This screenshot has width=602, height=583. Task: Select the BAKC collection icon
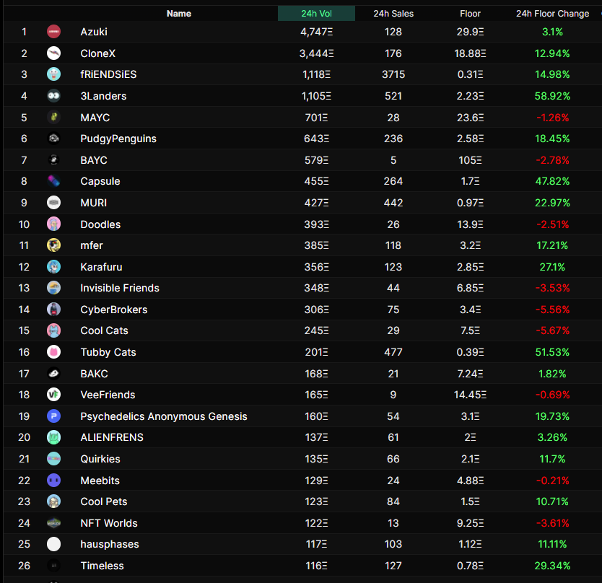53,373
